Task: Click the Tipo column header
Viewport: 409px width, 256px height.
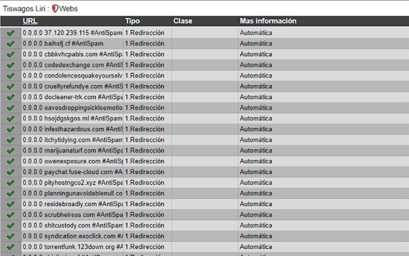Action: tap(132, 21)
